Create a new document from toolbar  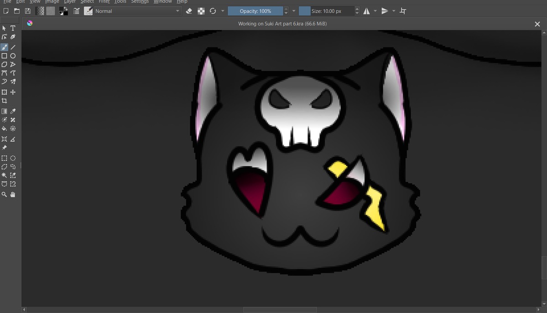[6, 11]
